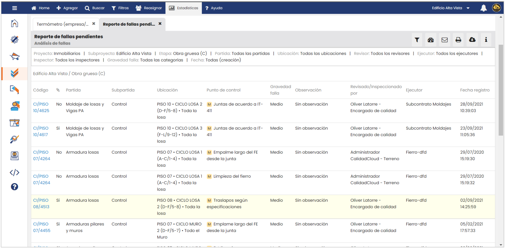
Task: Open the Estadísticas menu
Action: pos(184,8)
